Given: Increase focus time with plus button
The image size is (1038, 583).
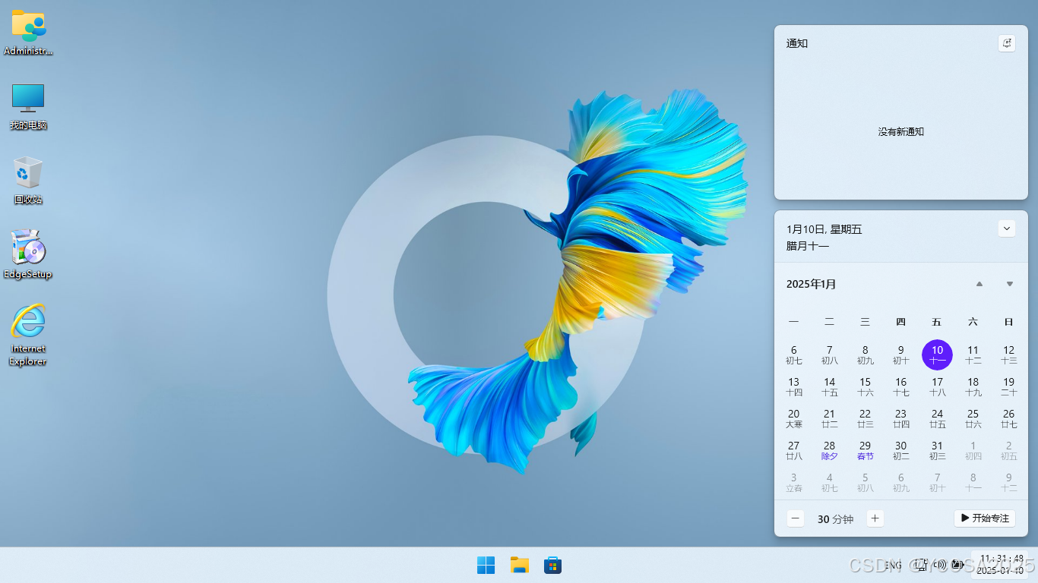Looking at the screenshot, I should (875, 518).
